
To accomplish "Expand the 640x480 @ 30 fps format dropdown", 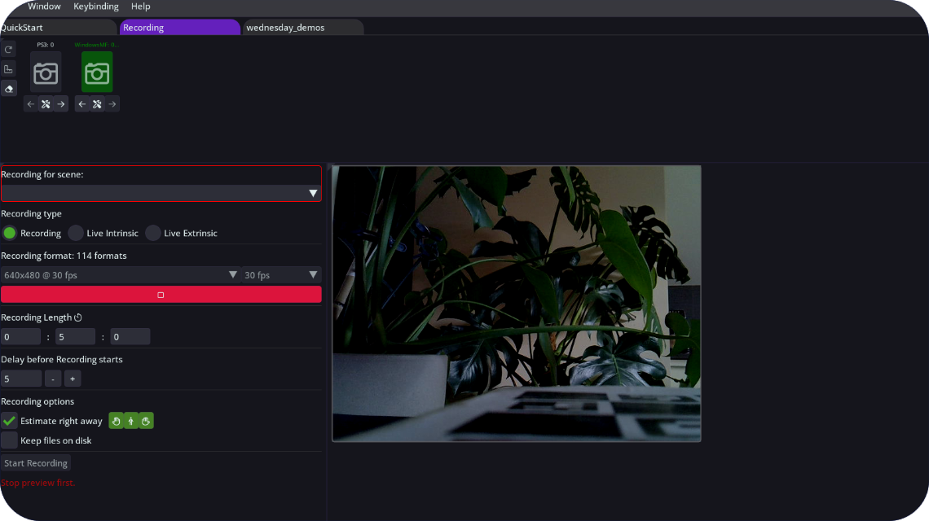I will 121,274.
